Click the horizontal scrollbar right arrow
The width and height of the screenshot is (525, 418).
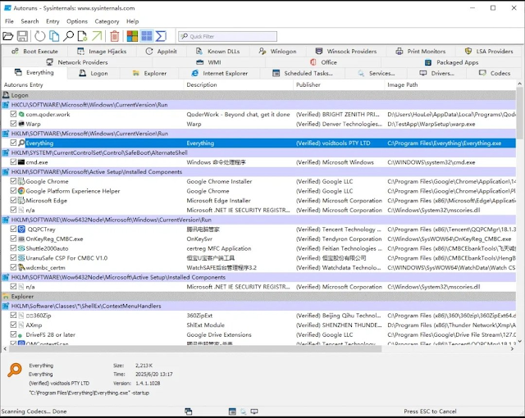[512, 349]
